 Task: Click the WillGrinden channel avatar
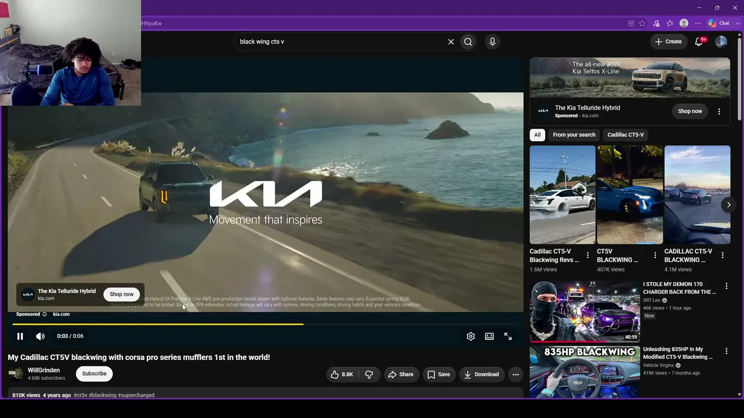click(x=16, y=373)
